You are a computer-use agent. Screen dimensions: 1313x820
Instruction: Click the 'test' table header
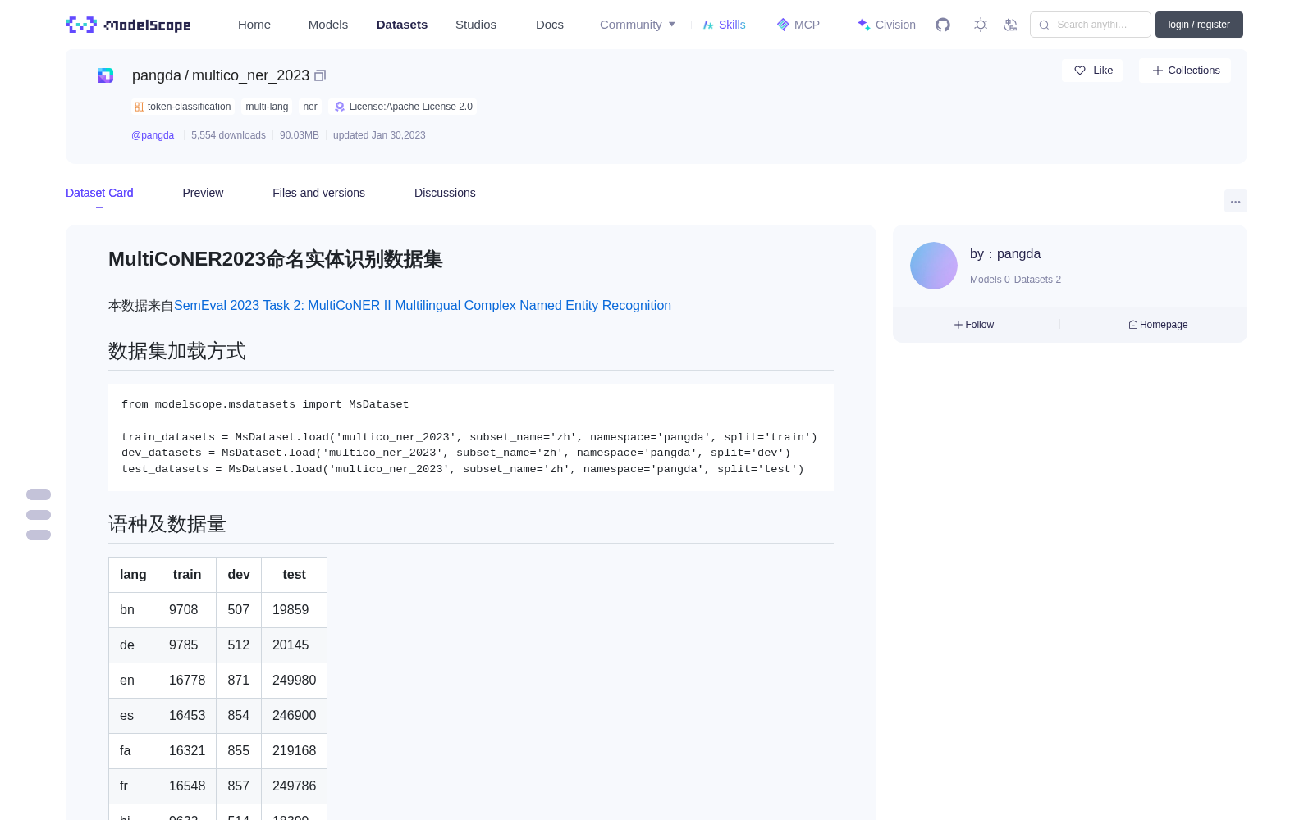coord(294,575)
